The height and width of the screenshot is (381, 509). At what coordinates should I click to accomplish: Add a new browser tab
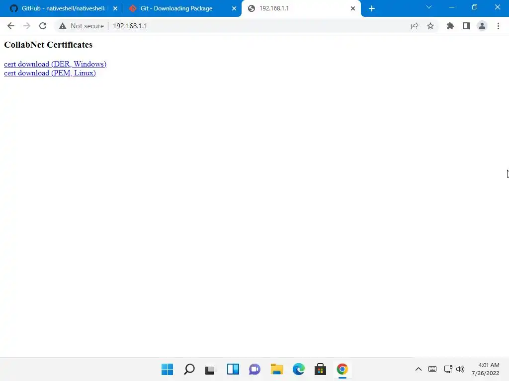click(x=372, y=8)
